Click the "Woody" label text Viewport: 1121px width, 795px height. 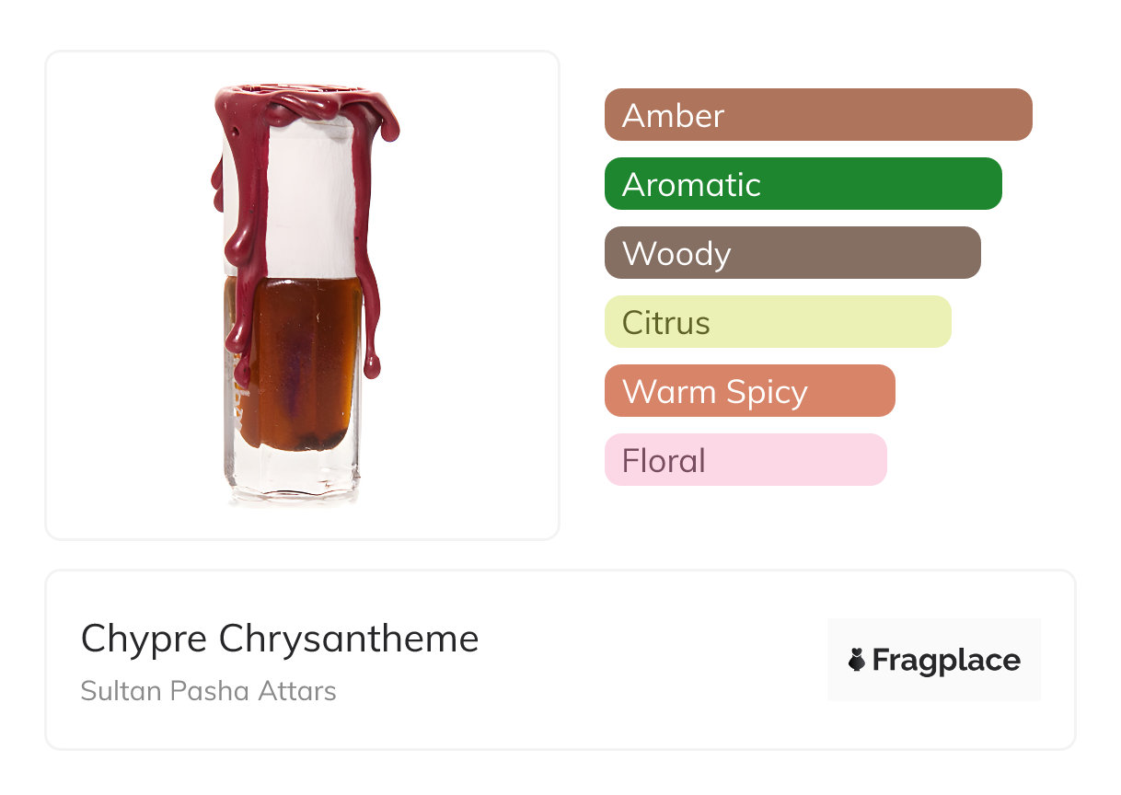click(676, 254)
